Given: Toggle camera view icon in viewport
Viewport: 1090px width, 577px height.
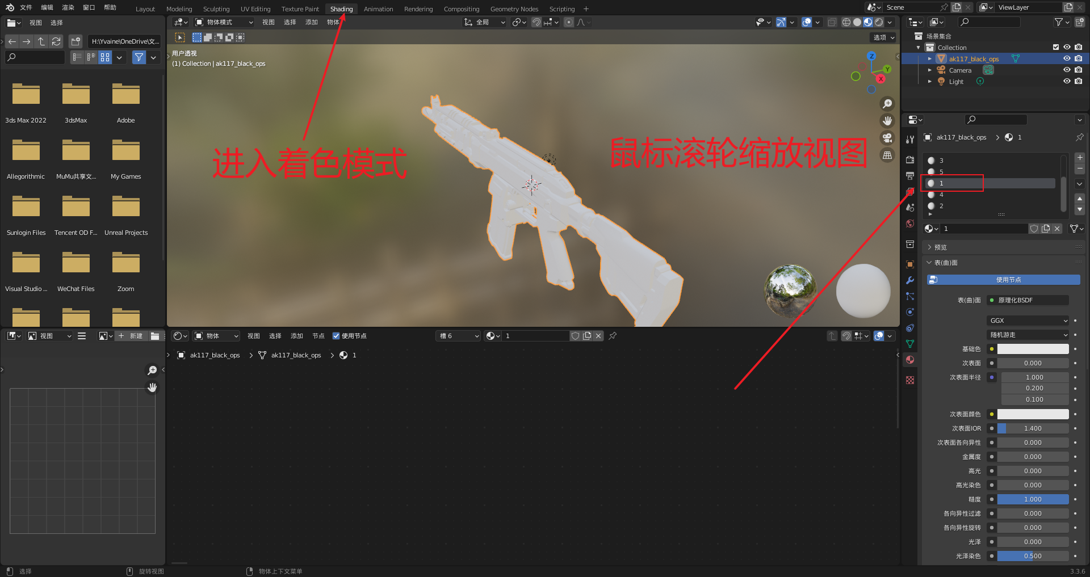Looking at the screenshot, I should point(887,138).
